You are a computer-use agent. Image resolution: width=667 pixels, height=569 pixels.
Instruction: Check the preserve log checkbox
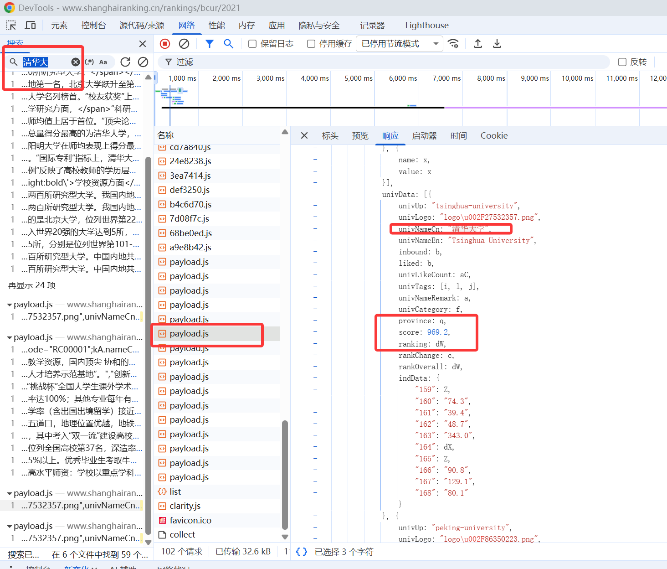point(252,44)
